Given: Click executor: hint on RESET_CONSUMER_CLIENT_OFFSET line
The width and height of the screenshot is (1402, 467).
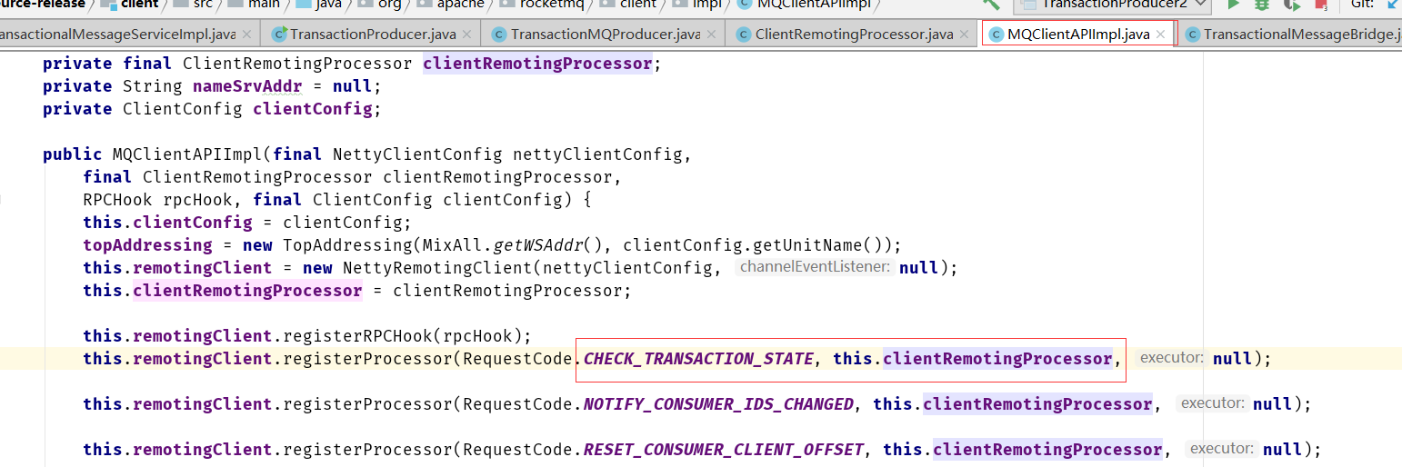Looking at the screenshot, I should [x=1221, y=449].
